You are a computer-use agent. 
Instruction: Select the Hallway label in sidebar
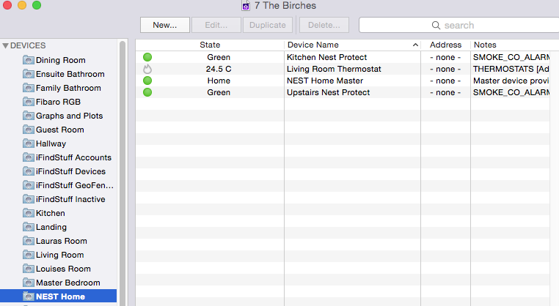coord(51,143)
